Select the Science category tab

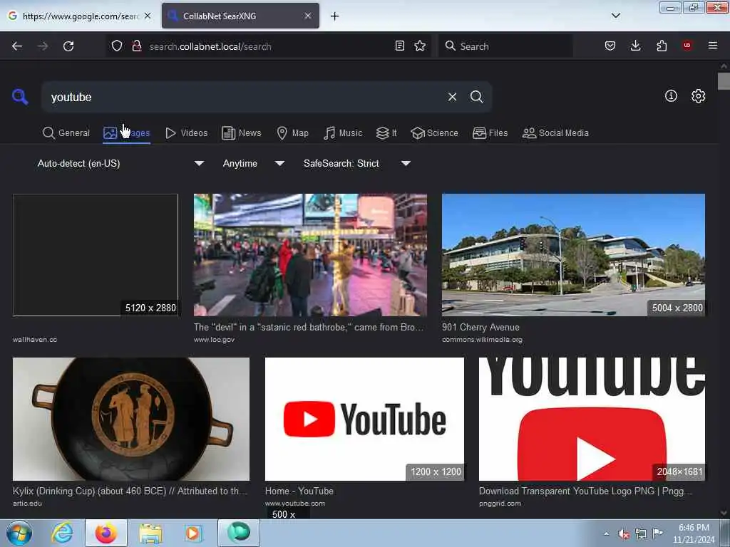coord(434,133)
